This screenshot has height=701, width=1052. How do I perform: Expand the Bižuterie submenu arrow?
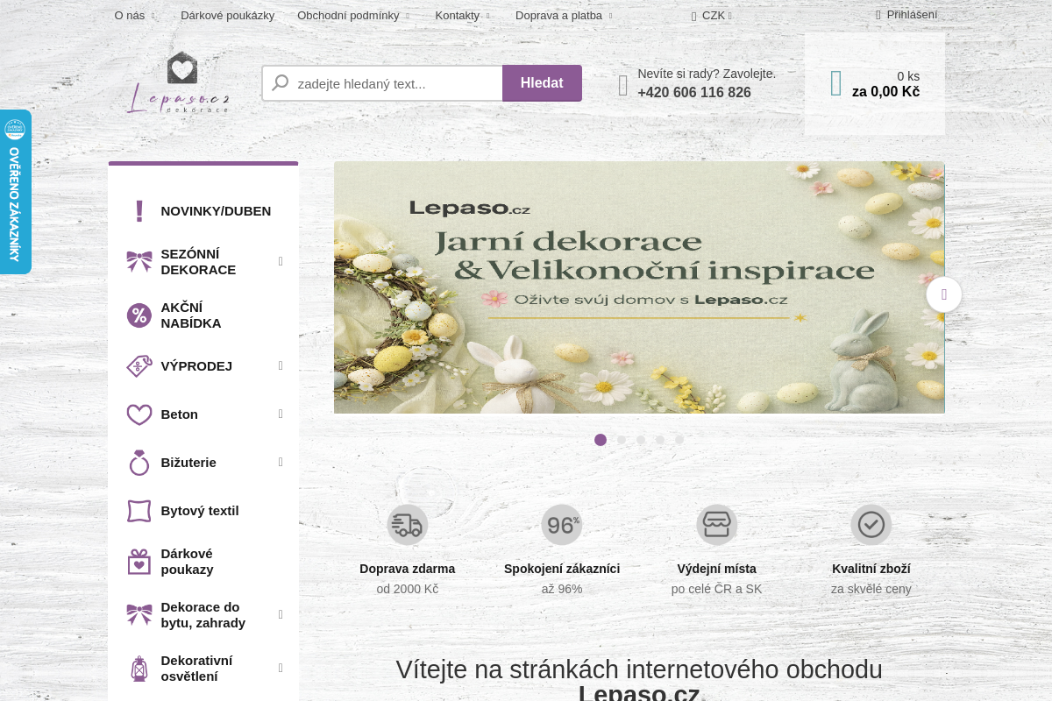click(x=281, y=463)
